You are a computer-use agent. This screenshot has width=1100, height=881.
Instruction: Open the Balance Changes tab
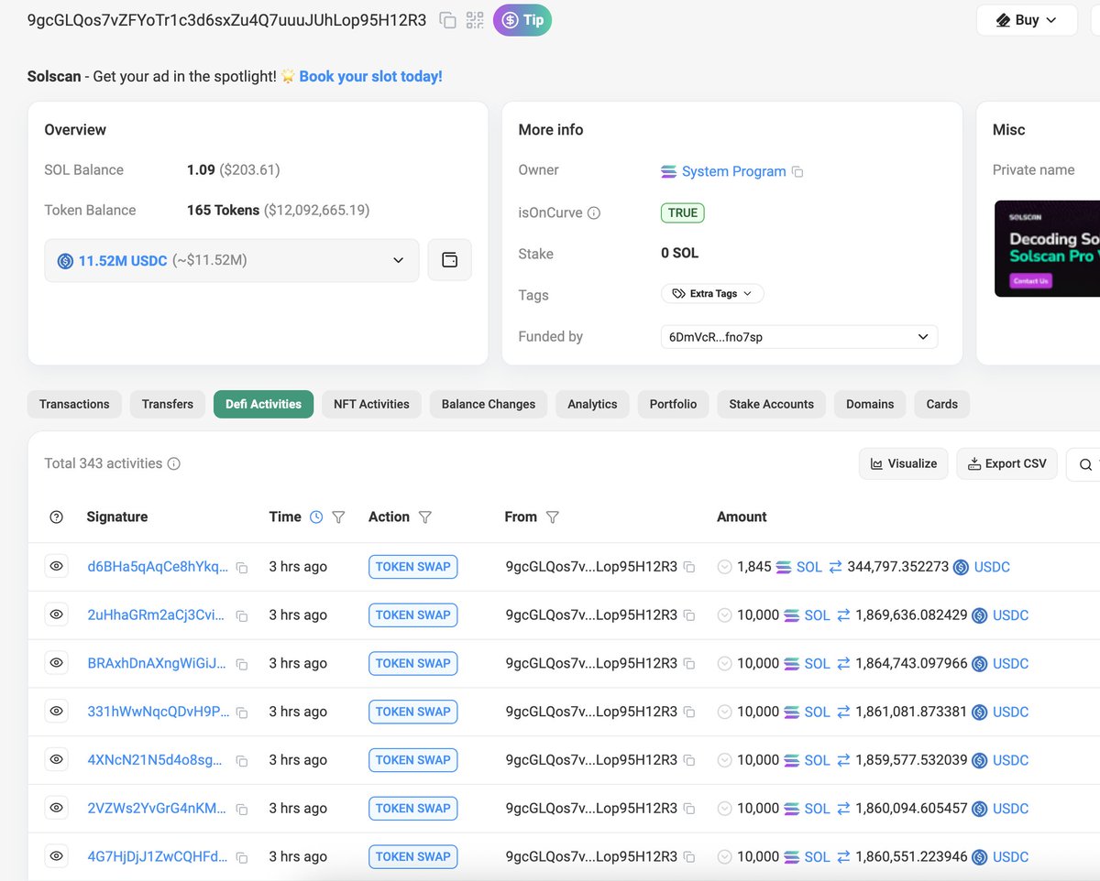tap(488, 404)
